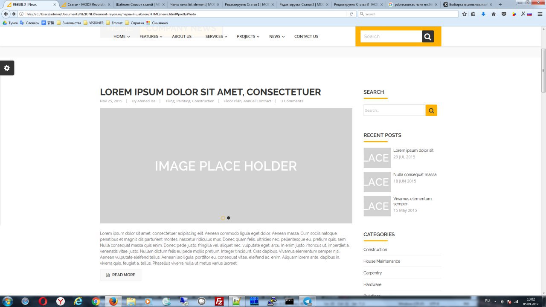
Task: Open CONTACT US in the navigation
Action: [306, 37]
